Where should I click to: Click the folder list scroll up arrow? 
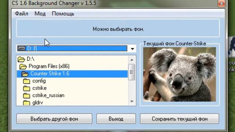(132, 60)
